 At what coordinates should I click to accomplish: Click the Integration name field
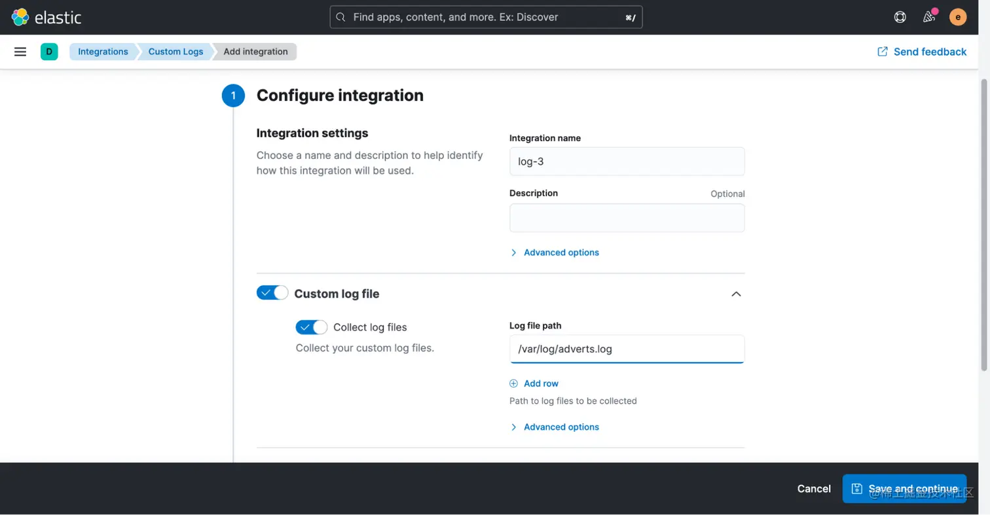click(627, 162)
